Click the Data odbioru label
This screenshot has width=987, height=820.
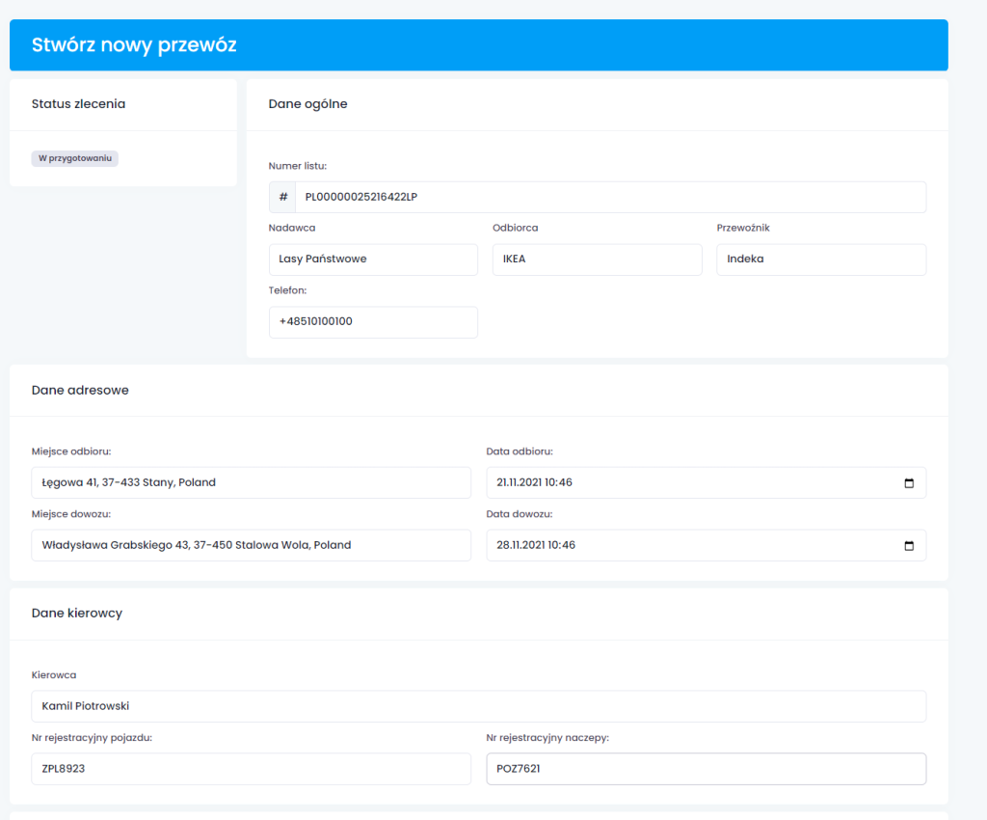click(x=520, y=451)
